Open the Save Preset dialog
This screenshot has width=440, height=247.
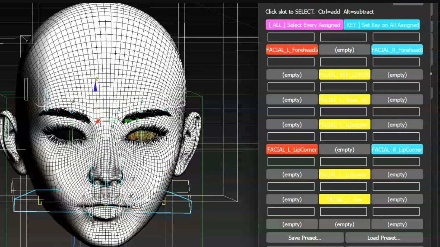coord(305,238)
